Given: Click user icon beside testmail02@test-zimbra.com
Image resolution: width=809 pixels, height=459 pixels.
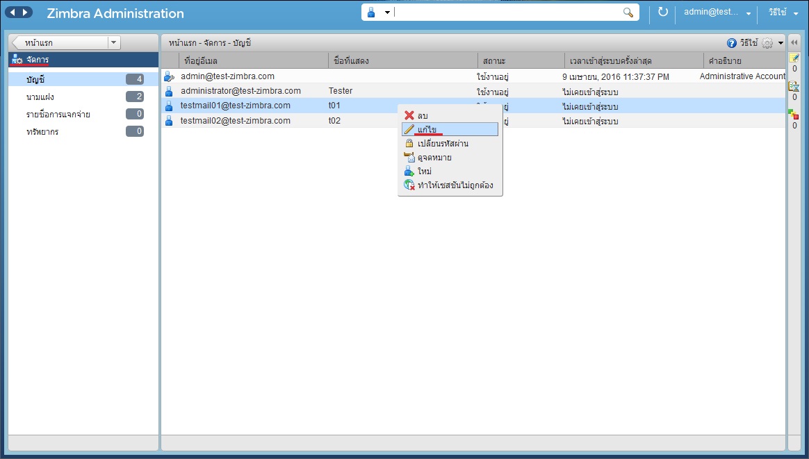Looking at the screenshot, I should point(169,122).
